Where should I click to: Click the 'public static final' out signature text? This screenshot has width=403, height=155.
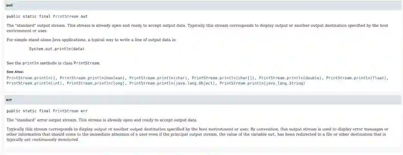pyautogui.click(x=28, y=16)
